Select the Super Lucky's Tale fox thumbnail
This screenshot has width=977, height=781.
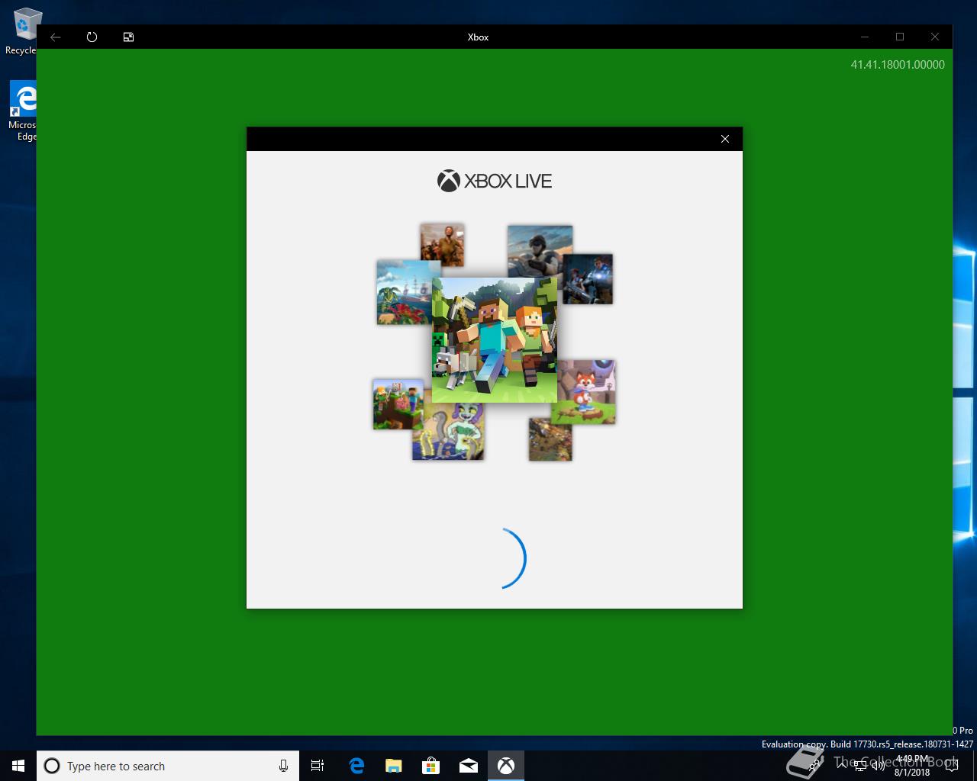pyautogui.click(x=586, y=392)
